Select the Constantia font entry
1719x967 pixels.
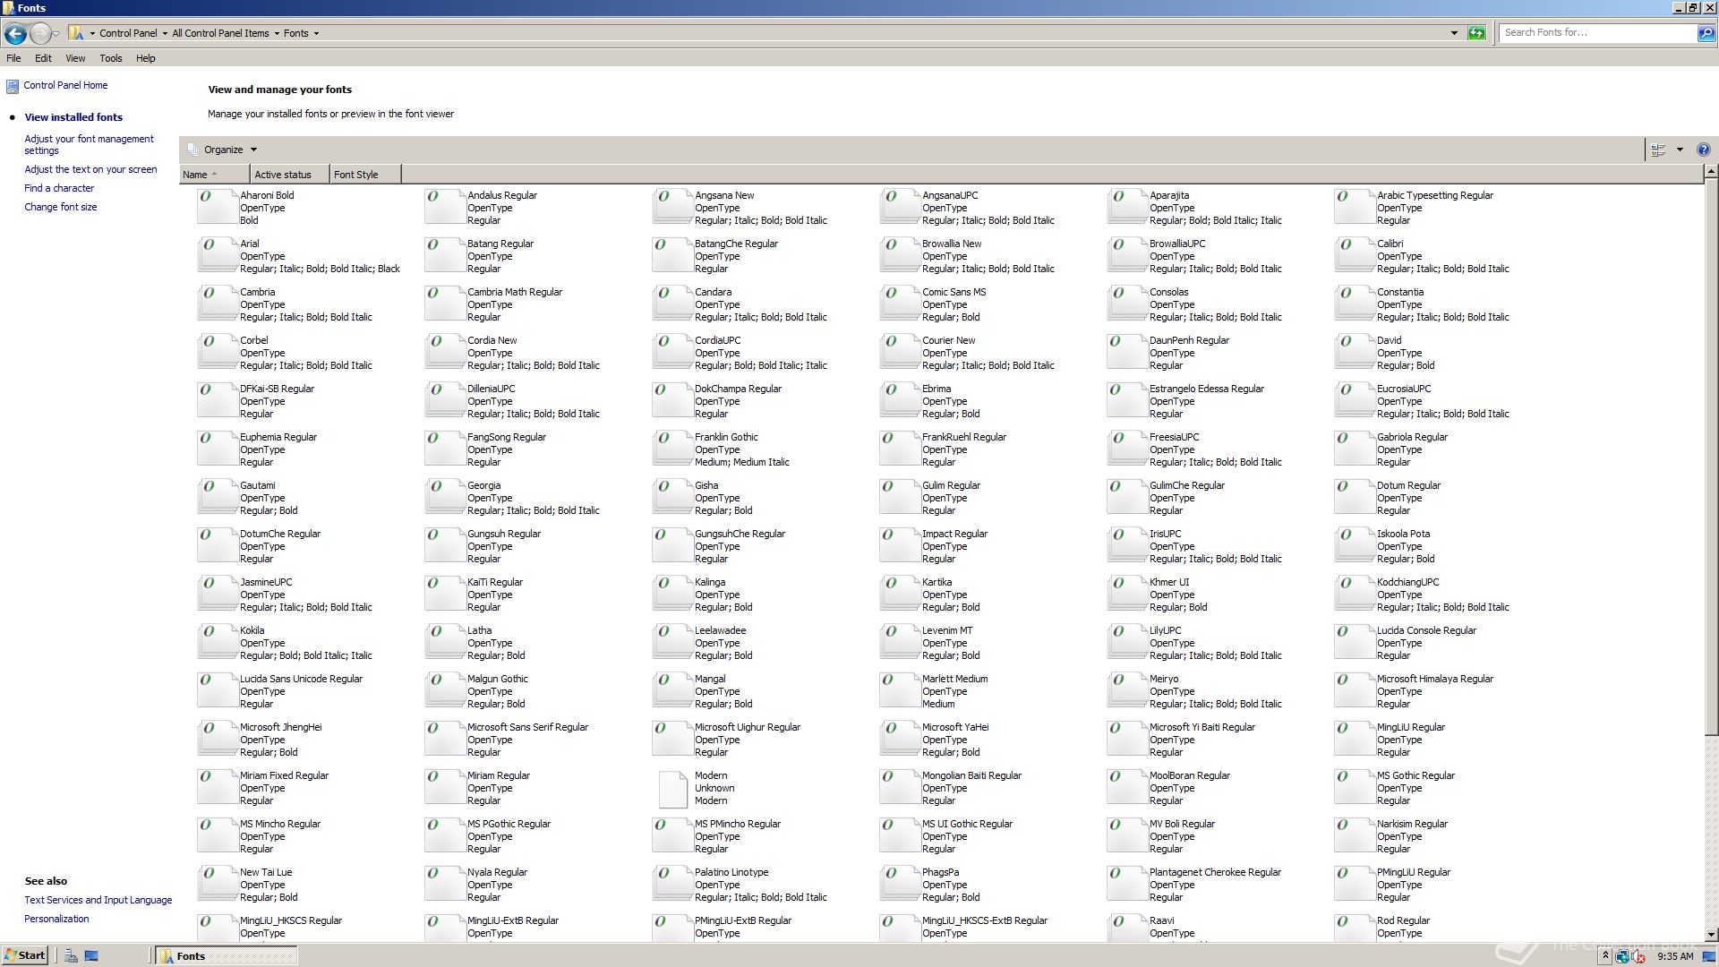point(1423,304)
